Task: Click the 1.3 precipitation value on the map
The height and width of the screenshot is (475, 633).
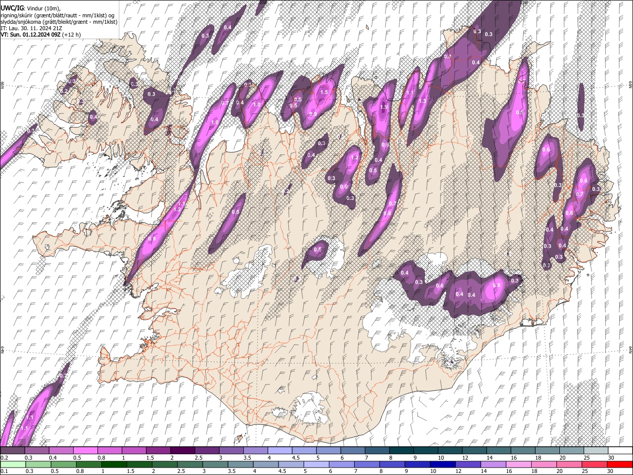Action: (x=422, y=100)
